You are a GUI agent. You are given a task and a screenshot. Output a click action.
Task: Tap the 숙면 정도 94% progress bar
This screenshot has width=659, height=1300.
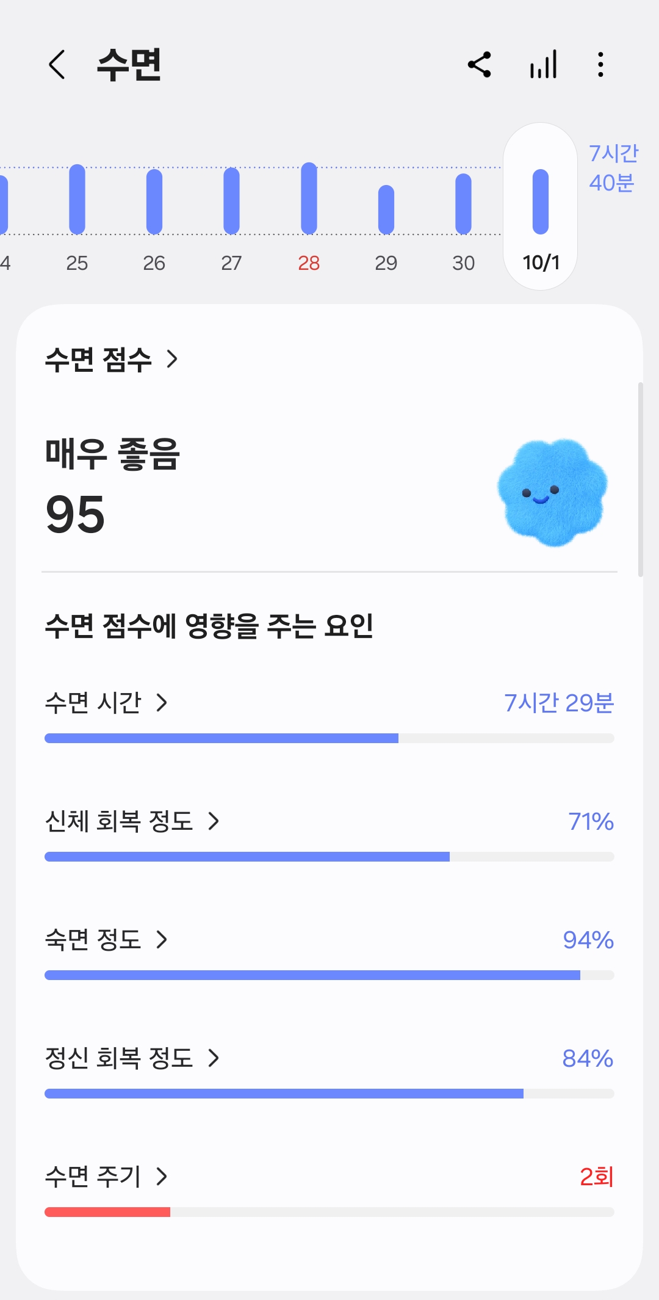click(329, 975)
